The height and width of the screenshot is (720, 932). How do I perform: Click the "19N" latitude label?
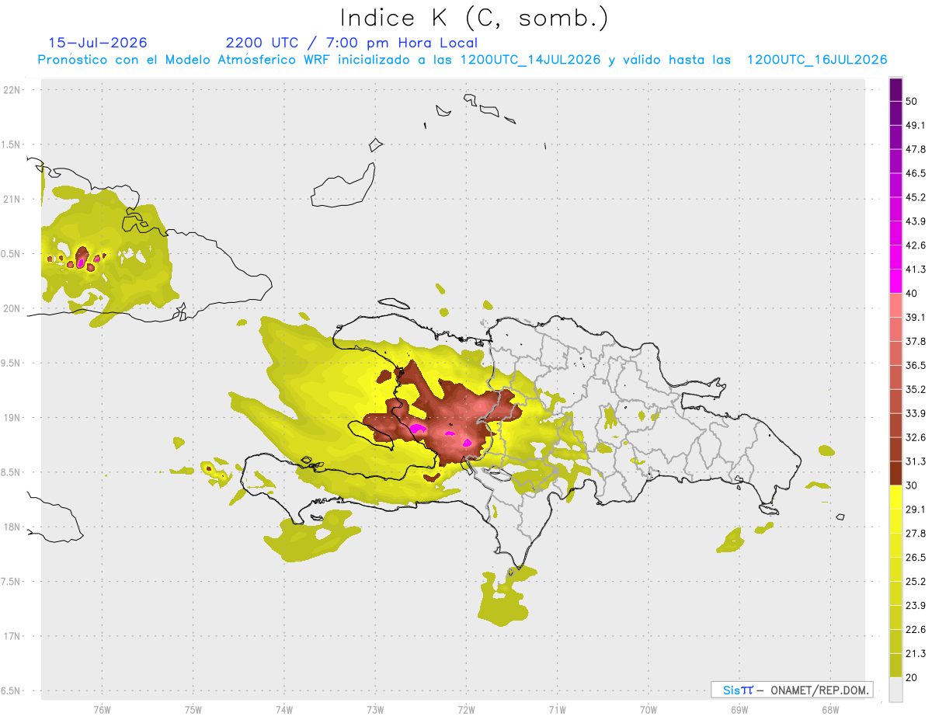[x=12, y=418]
